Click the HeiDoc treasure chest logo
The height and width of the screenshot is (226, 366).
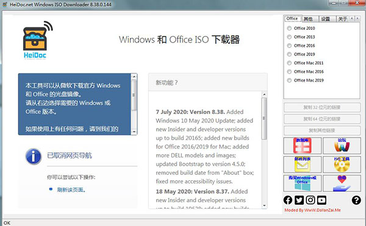(x=38, y=40)
